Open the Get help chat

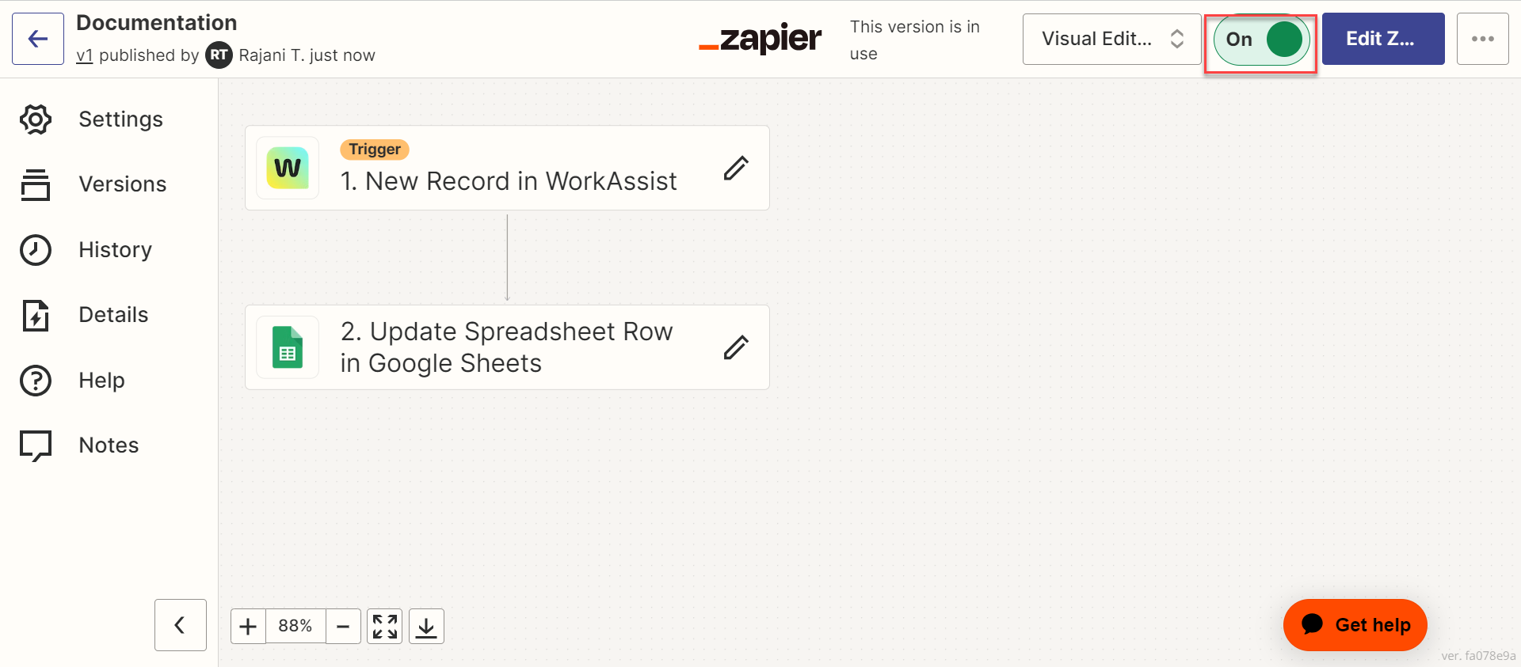(x=1355, y=625)
